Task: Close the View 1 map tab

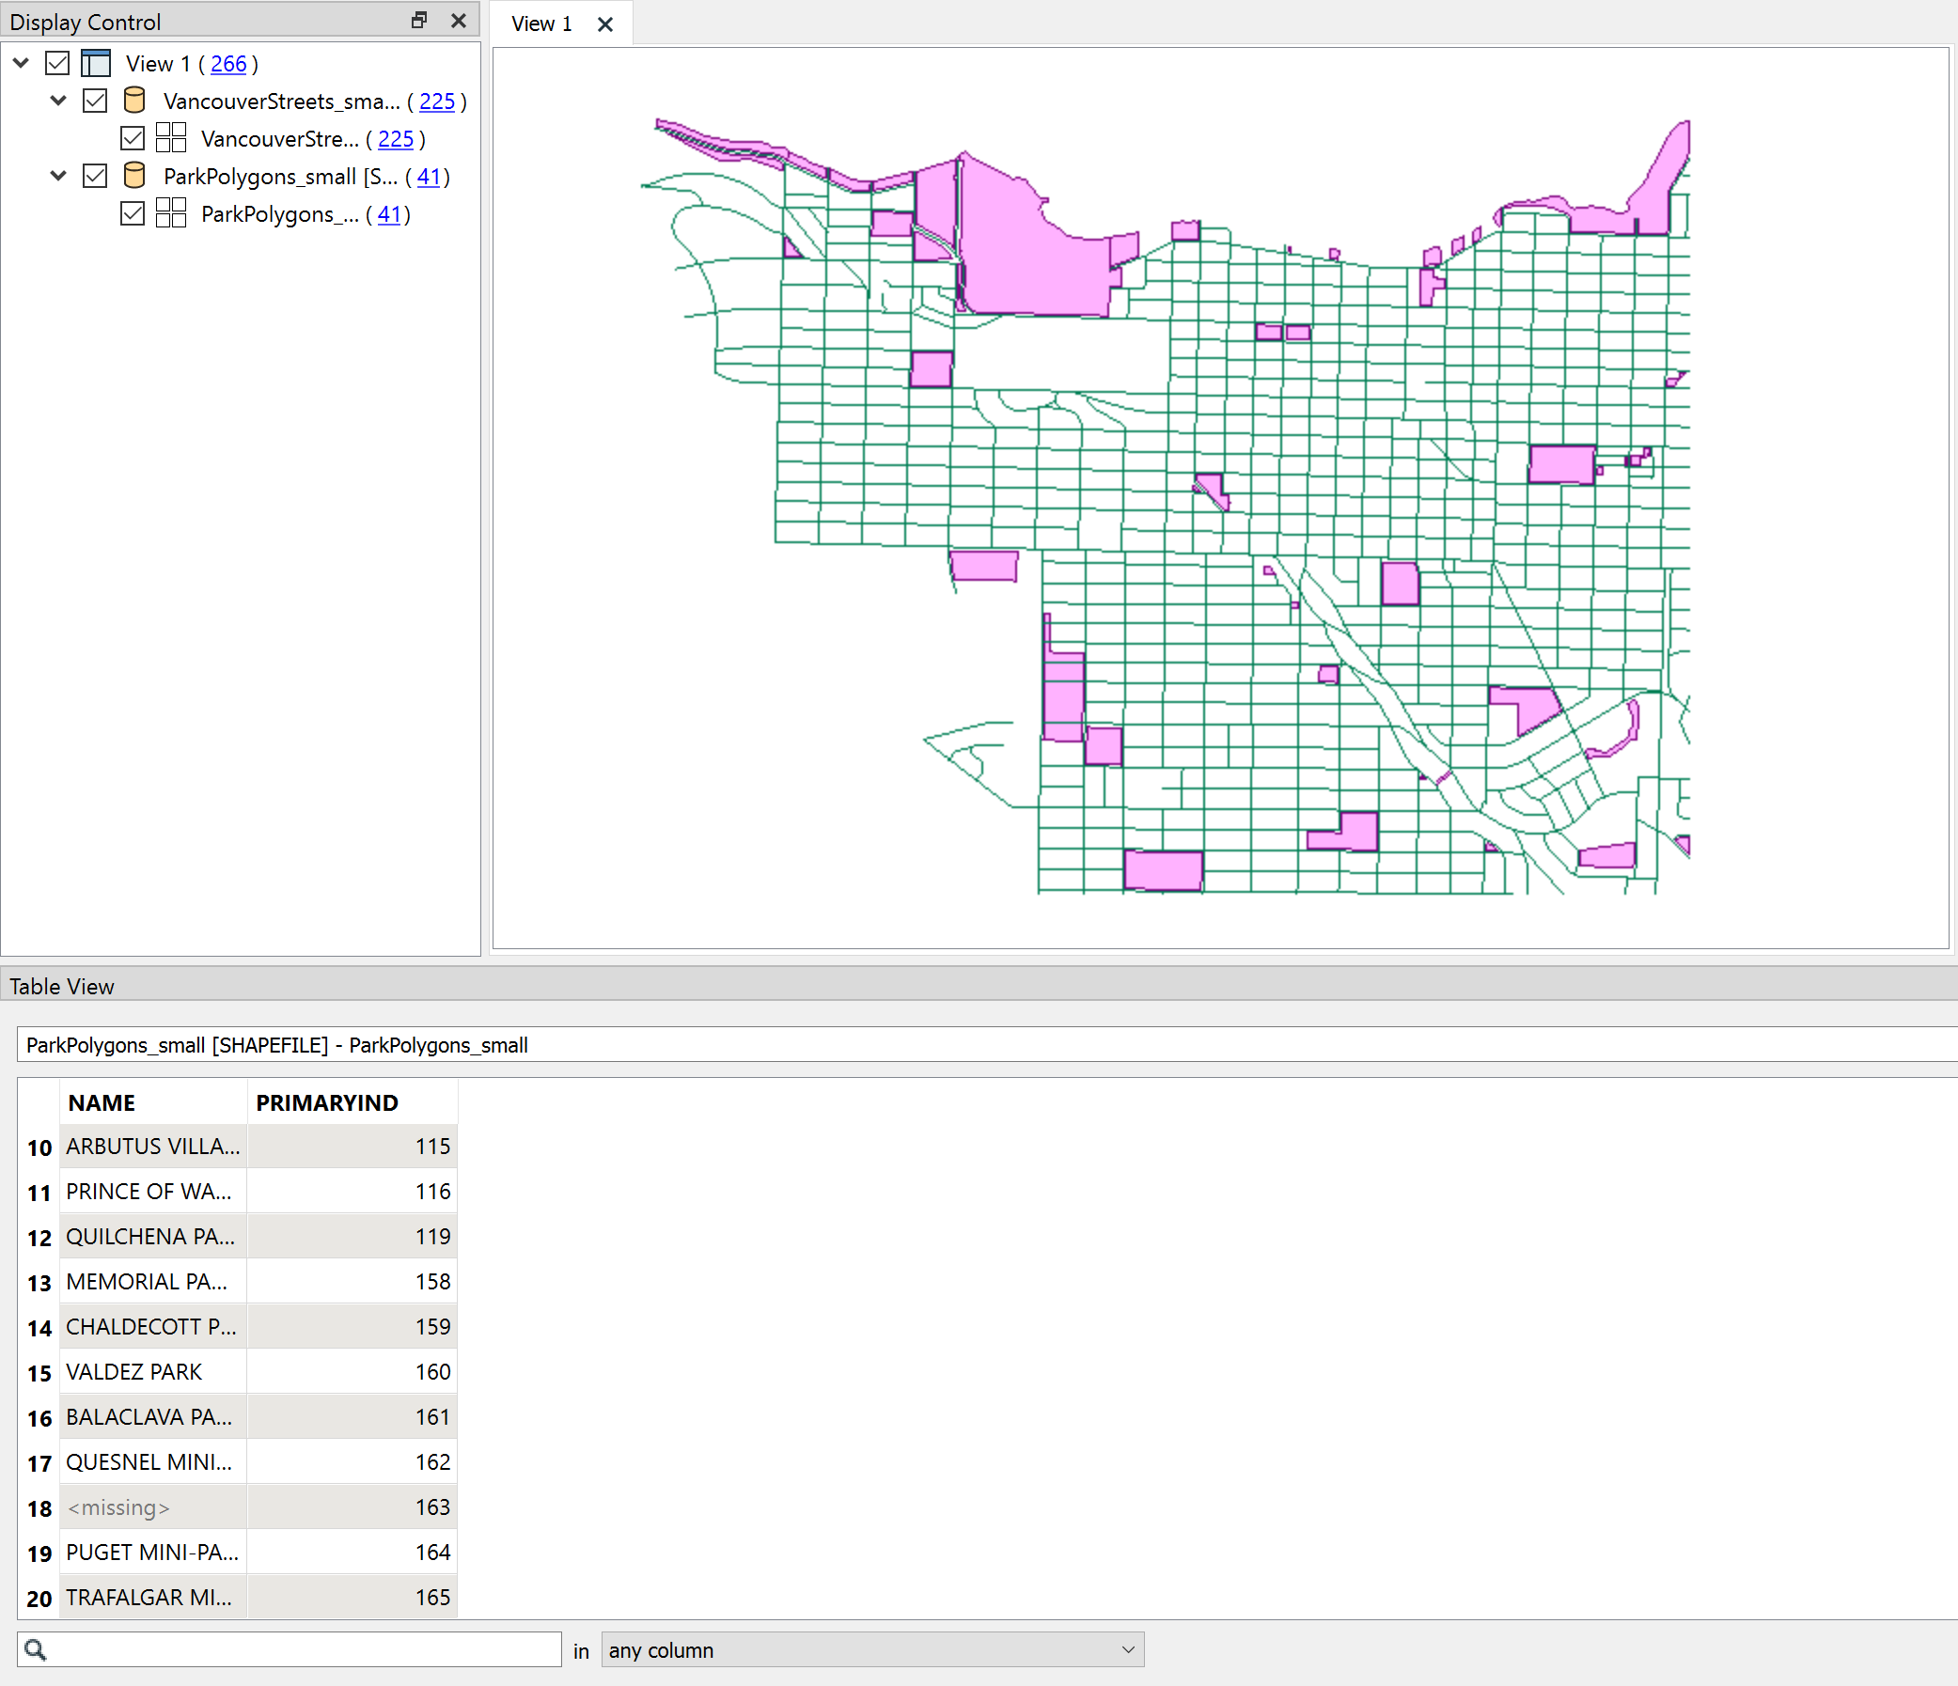Action: [604, 24]
